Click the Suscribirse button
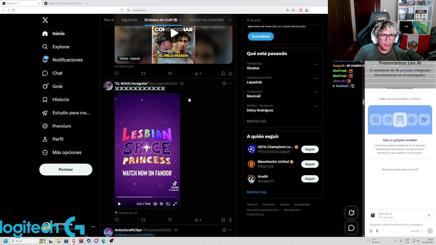This screenshot has height=245, width=436. (261, 36)
